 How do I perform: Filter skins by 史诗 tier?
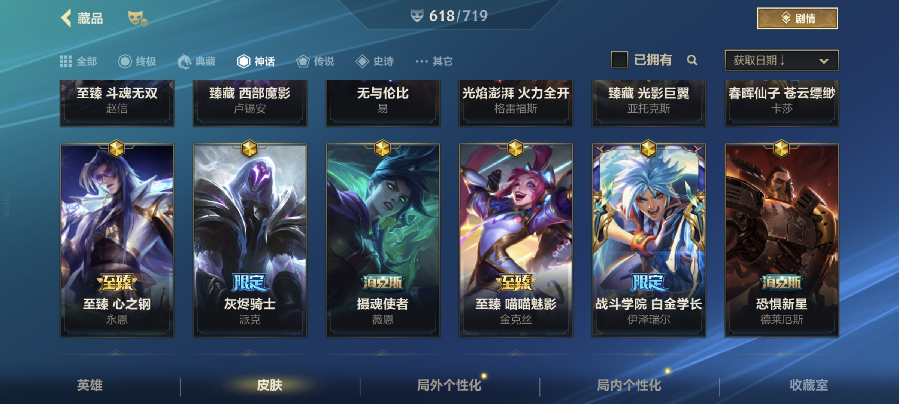click(375, 61)
